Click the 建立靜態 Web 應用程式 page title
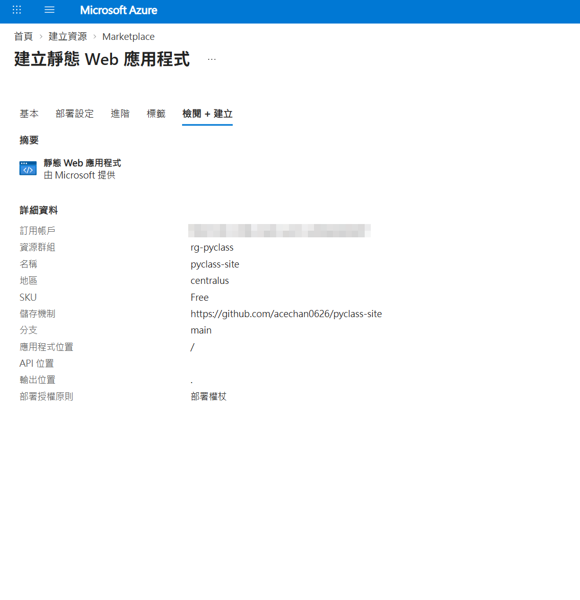This screenshot has height=600, width=580. point(102,59)
